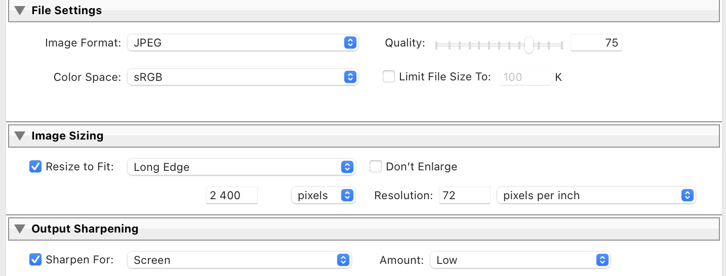Click the Resolution field showing 72
The width and height of the screenshot is (726, 276).
(x=464, y=196)
